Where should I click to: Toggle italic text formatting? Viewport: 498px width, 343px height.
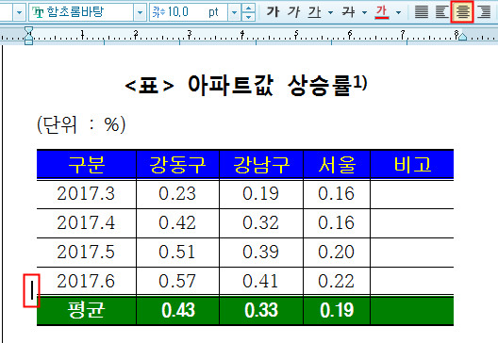(x=293, y=12)
